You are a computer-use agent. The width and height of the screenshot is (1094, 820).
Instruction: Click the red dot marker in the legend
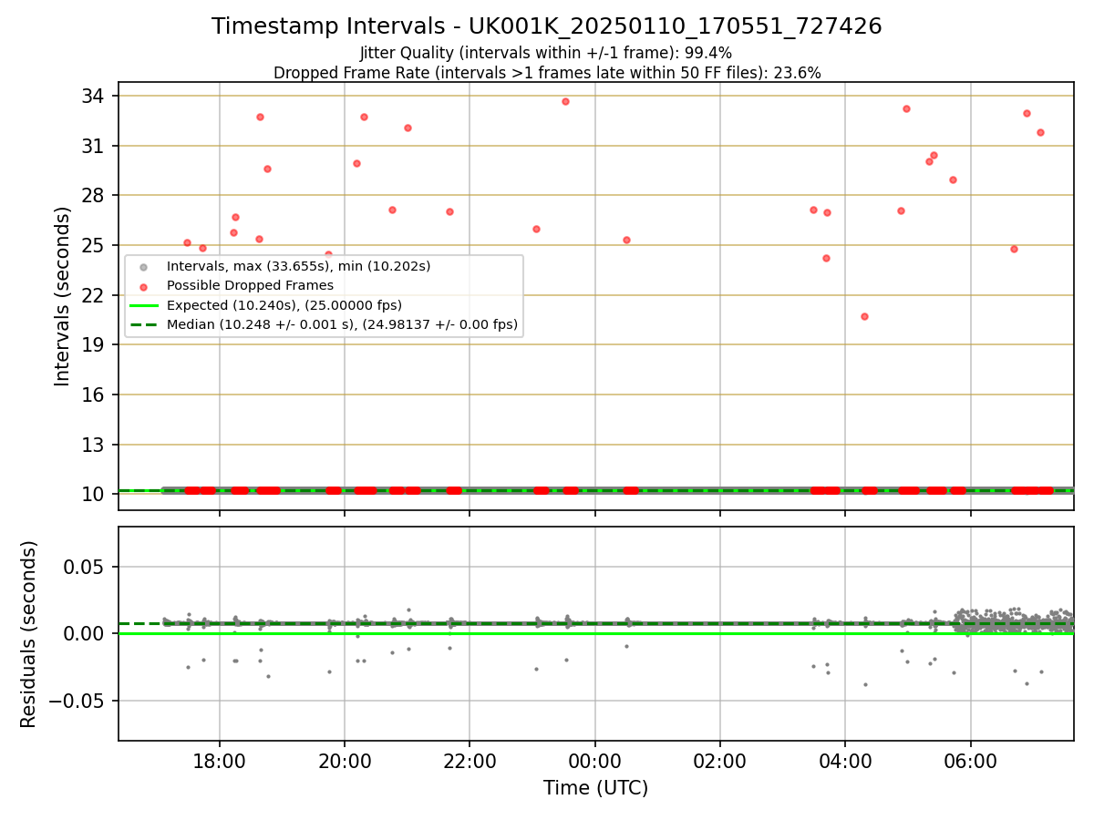click(x=141, y=286)
